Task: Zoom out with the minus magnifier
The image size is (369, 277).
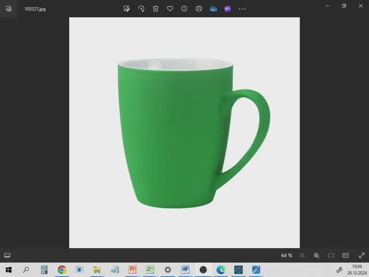Action: click(302, 255)
